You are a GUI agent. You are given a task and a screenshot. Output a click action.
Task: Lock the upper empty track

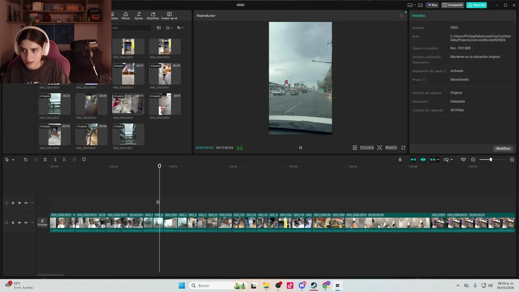(13, 203)
